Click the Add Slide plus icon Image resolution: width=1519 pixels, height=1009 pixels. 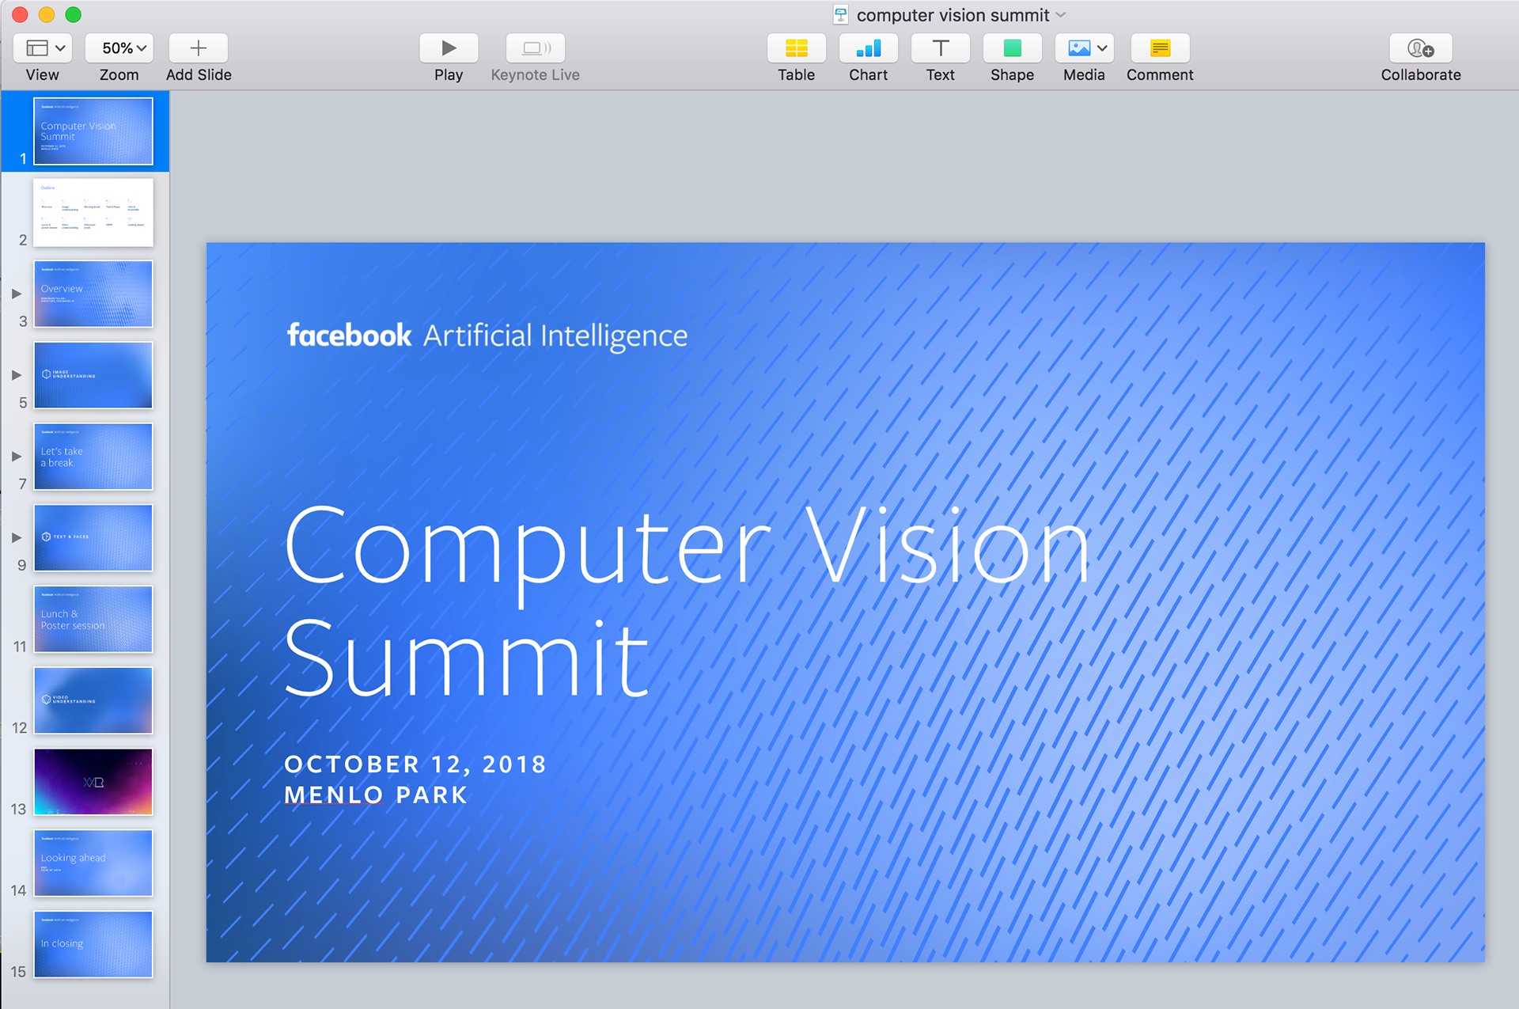(x=199, y=48)
